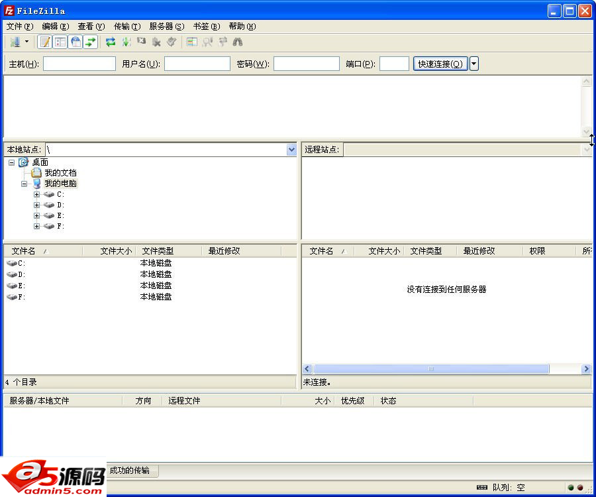The width and height of the screenshot is (596, 497).
Task: Select the F: drive icon in tree
Action: [x=49, y=226]
